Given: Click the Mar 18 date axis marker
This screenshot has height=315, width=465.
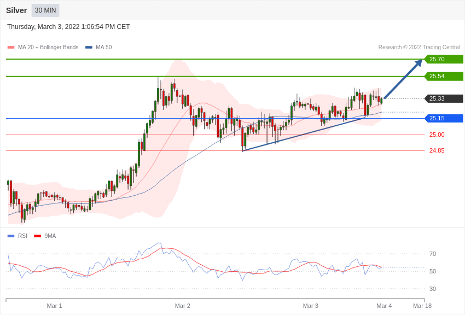Looking at the screenshot, I should (422, 306).
